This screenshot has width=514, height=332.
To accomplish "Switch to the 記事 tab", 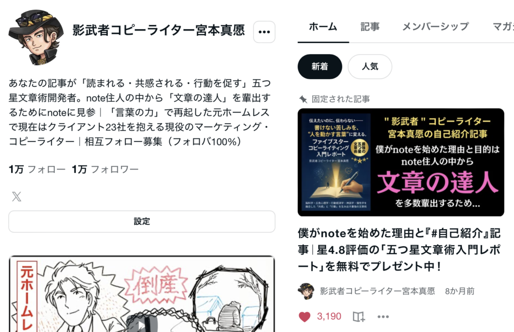I will tap(370, 27).
